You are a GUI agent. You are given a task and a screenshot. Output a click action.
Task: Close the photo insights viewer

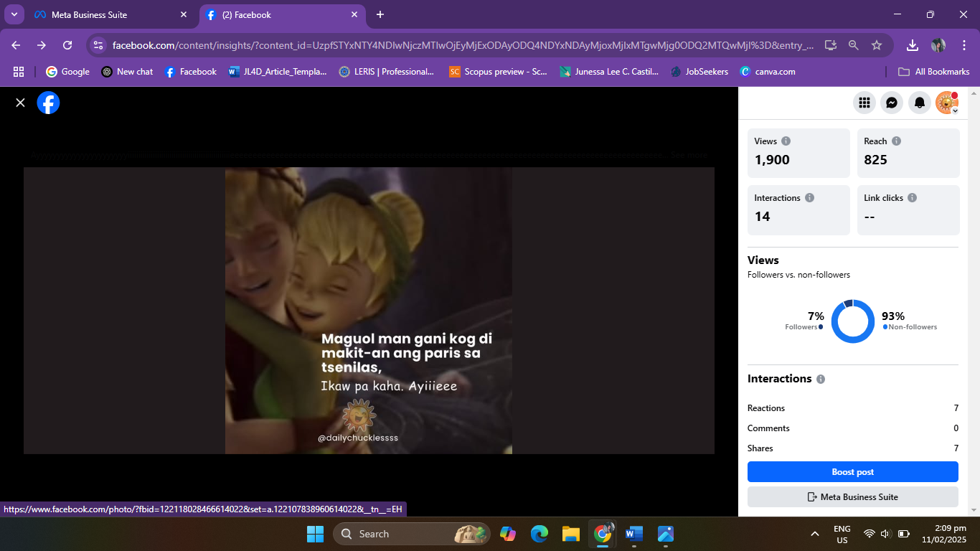20,103
